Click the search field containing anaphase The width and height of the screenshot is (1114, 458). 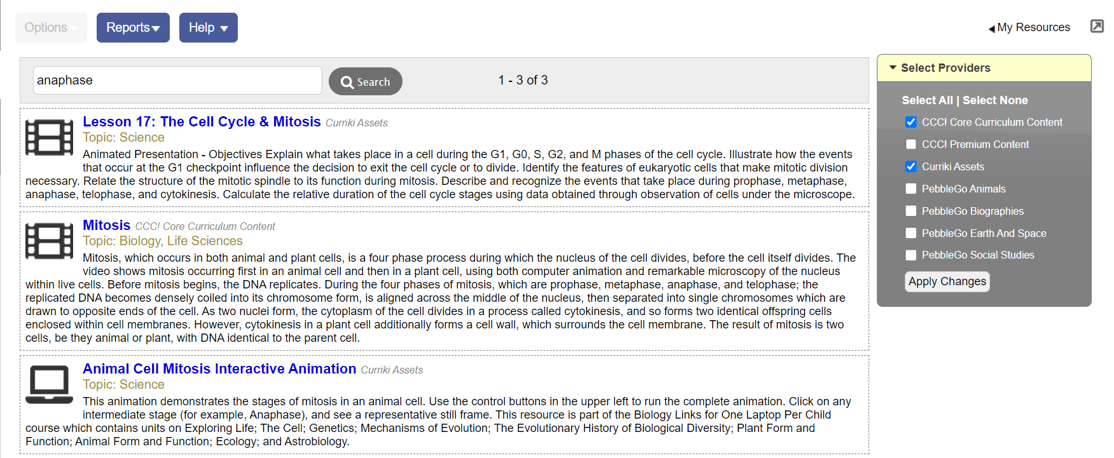click(x=177, y=80)
